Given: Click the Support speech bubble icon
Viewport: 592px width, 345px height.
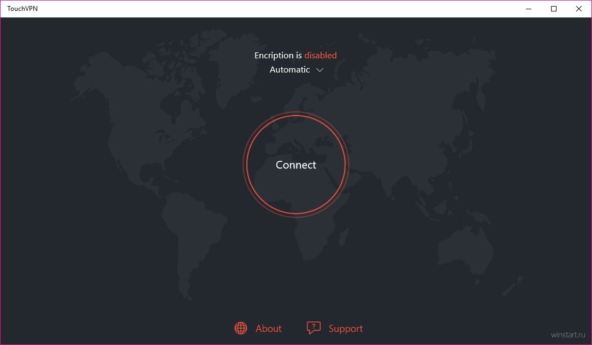Looking at the screenshot, I should click(x=313, y=328).
